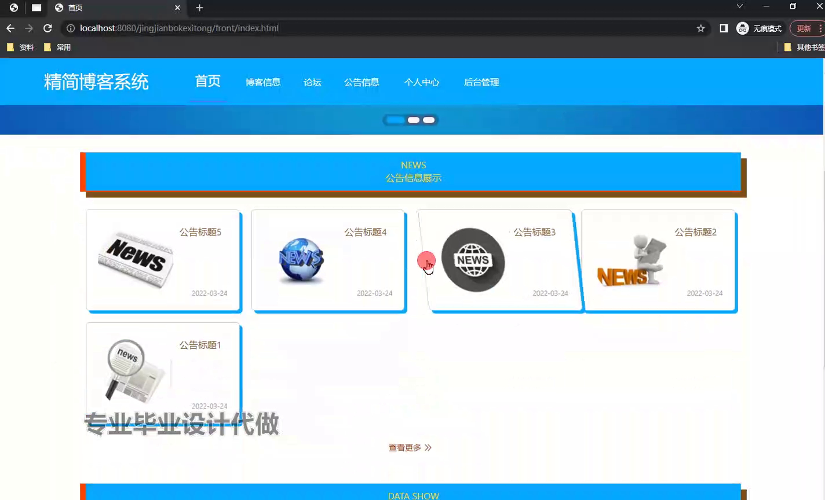Click the 公告信息展示 section heading

click(x=414, y=178)
